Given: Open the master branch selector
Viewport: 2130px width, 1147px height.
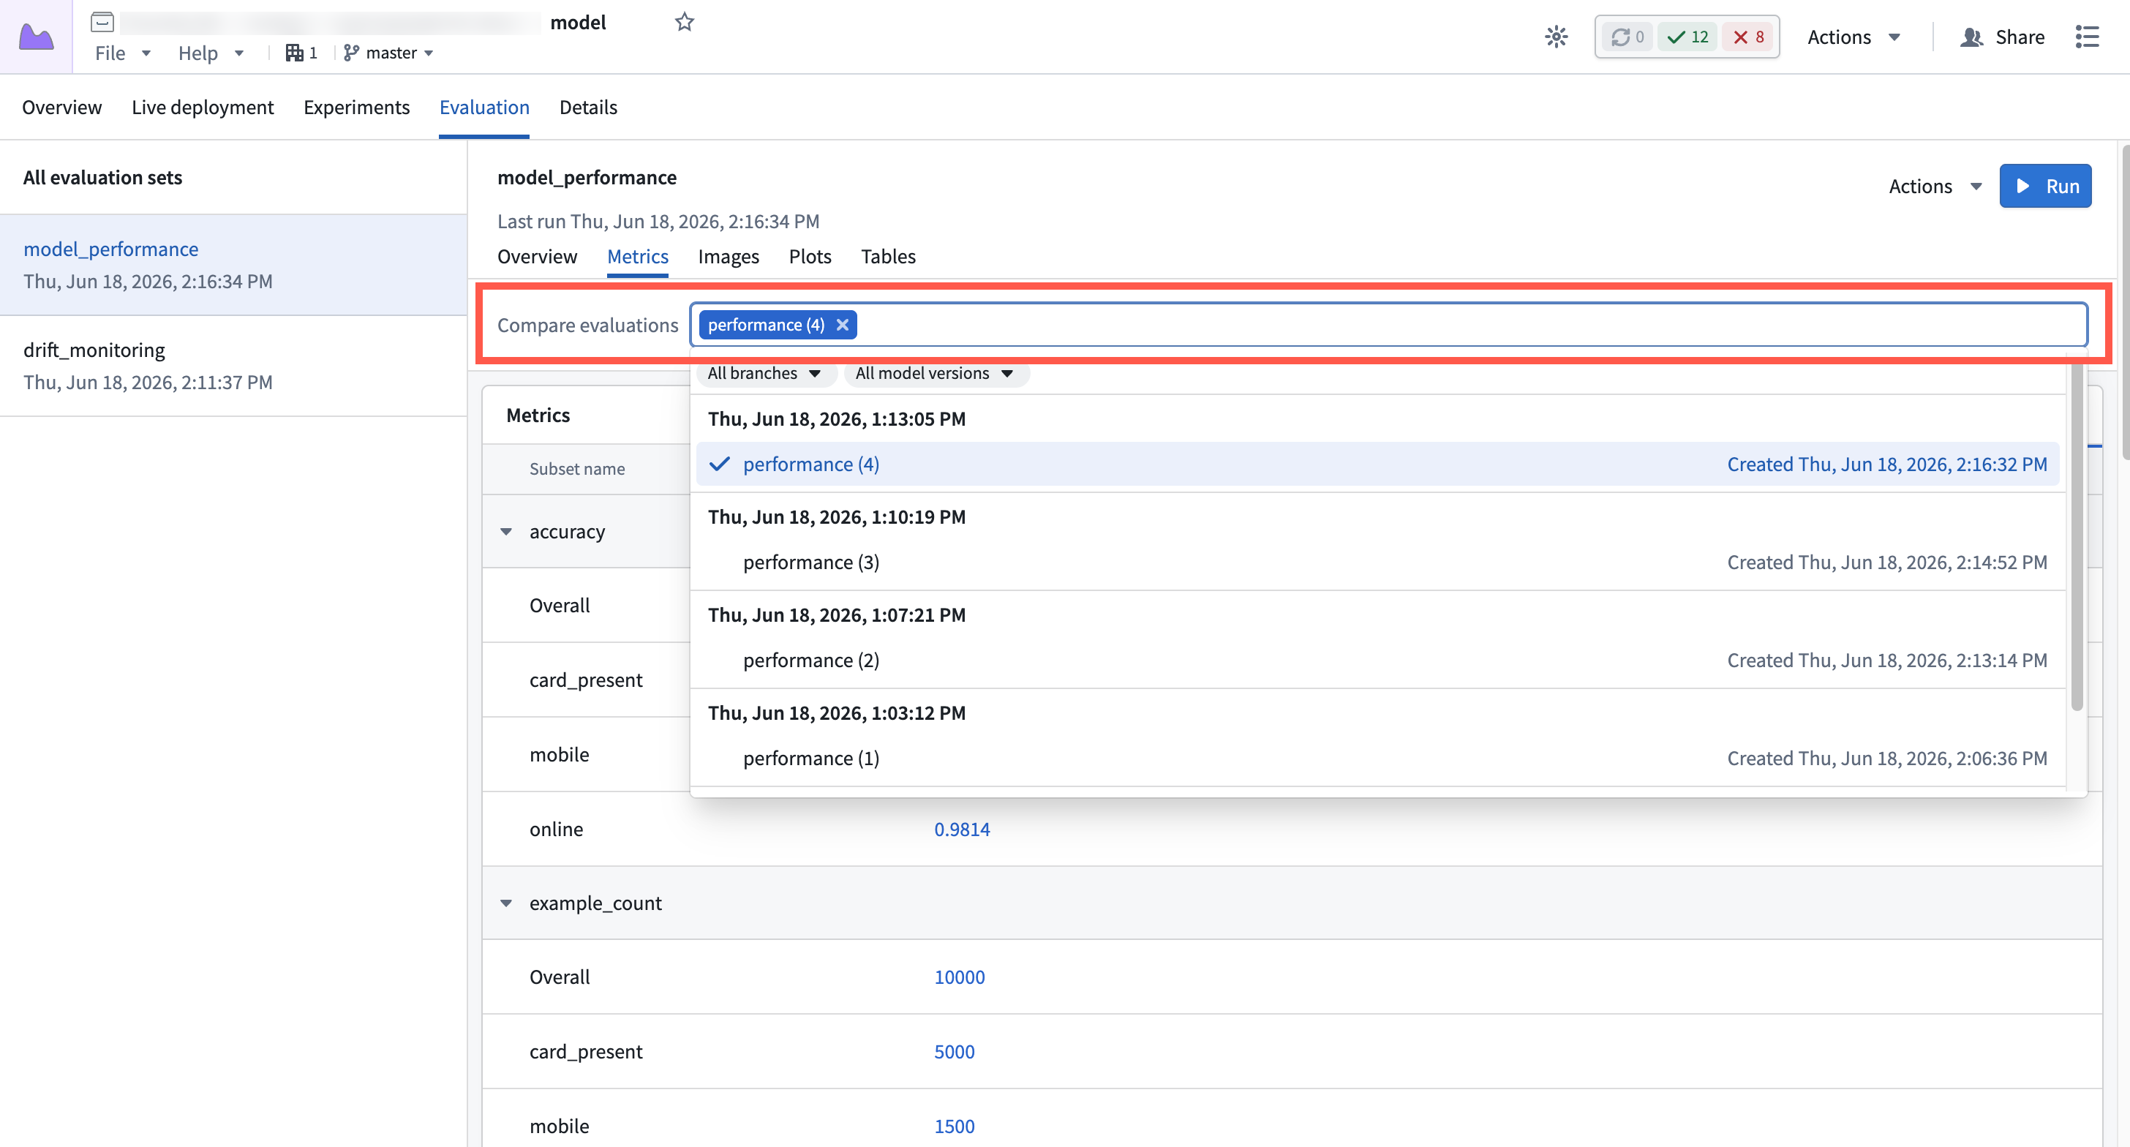Looking at the screenshot, I should 388,53.
